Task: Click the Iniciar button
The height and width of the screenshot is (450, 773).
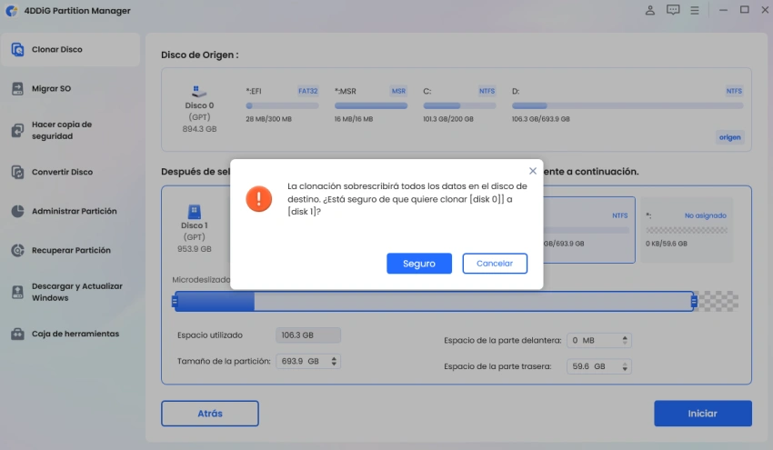Action: tap(702, 413)
